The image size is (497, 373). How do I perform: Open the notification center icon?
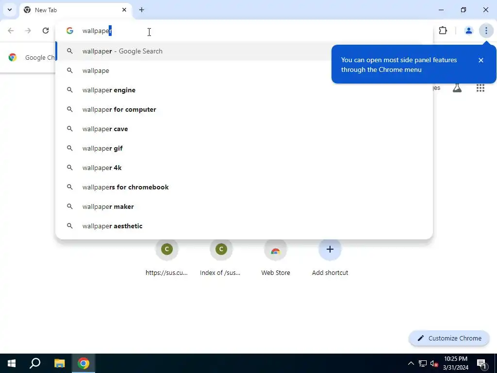coord(482,363)
